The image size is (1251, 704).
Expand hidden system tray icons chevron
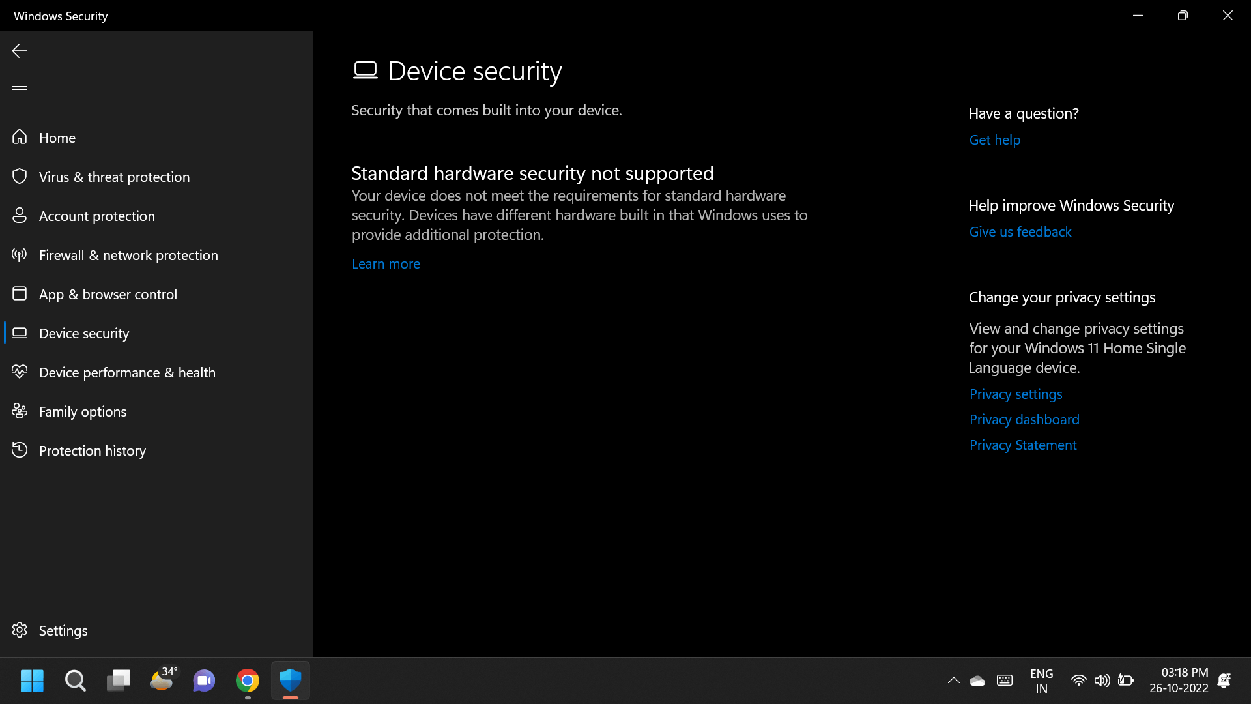click(953, 681)
